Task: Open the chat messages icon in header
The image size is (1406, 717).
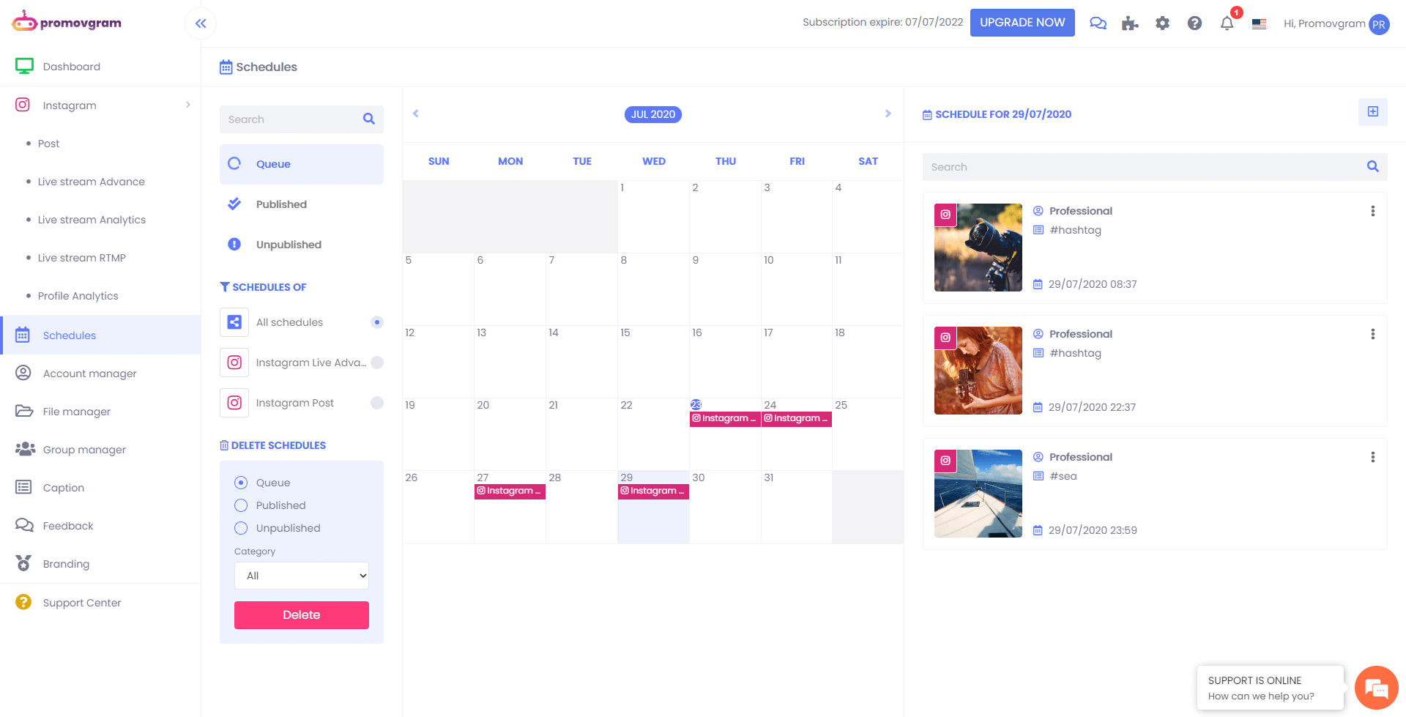Action: point(1098,23)
